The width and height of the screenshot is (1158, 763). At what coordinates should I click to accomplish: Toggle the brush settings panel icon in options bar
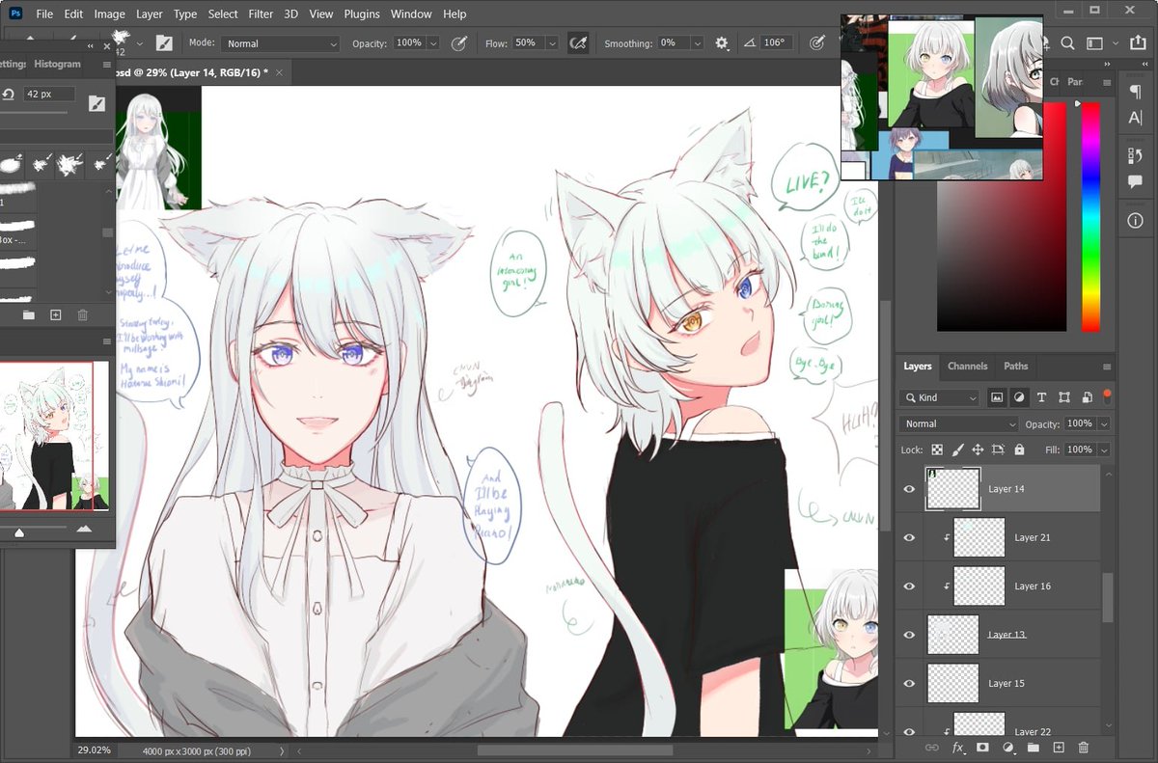point(164,43)
